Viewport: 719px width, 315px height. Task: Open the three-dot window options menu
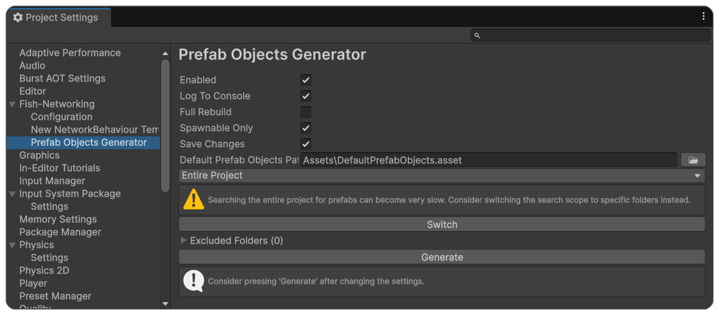point(704,17)
